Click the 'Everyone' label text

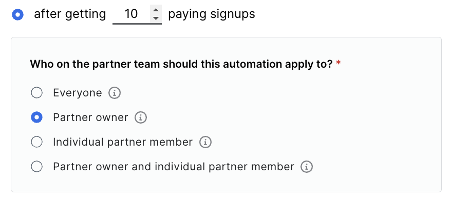tap(78, 93)
